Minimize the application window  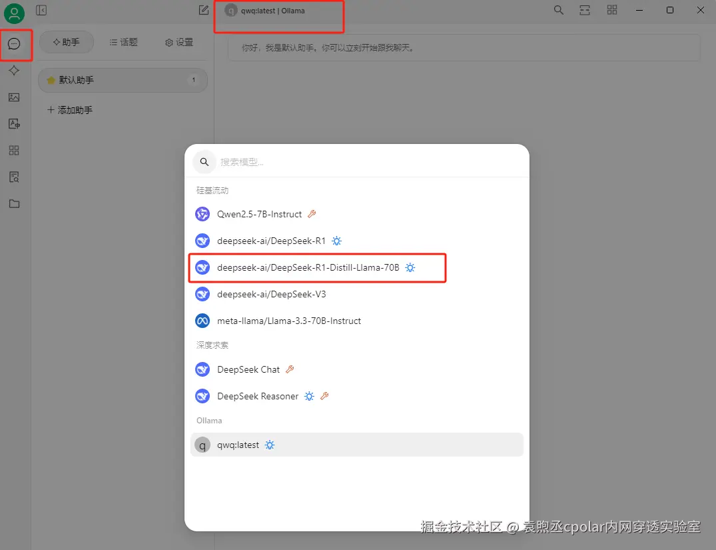click(x=639, y=10)
